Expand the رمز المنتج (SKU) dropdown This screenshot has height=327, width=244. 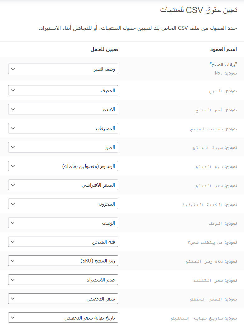coord(63,261)
